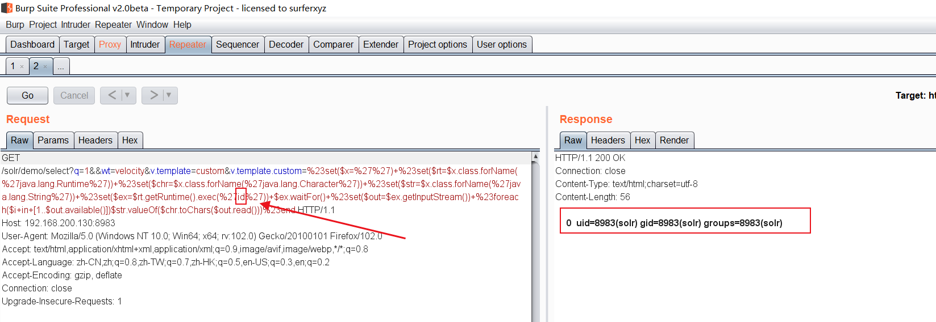Click the Cancel button

pos(74,95)
